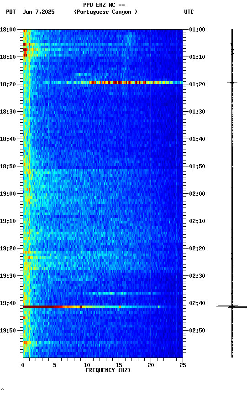Click the 'PDT' timezone label
The image size is (252, 394).
pyautogui.click(x=11, y=12)
